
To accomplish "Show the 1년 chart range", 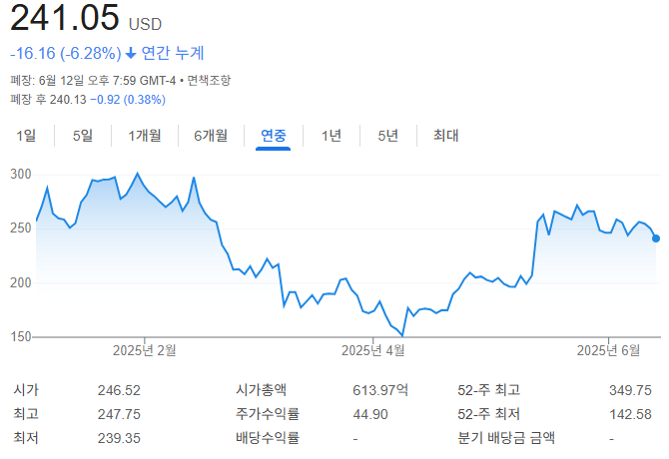I will tap(332, 136).
